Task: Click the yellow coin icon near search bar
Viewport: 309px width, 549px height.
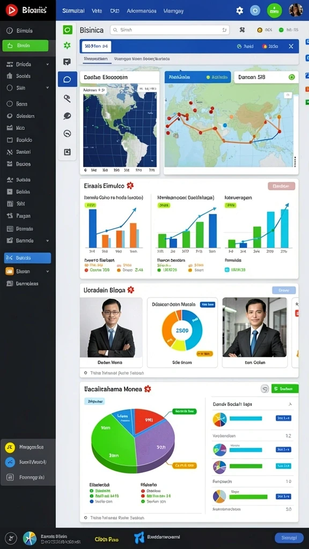Action: pos(260,30)
